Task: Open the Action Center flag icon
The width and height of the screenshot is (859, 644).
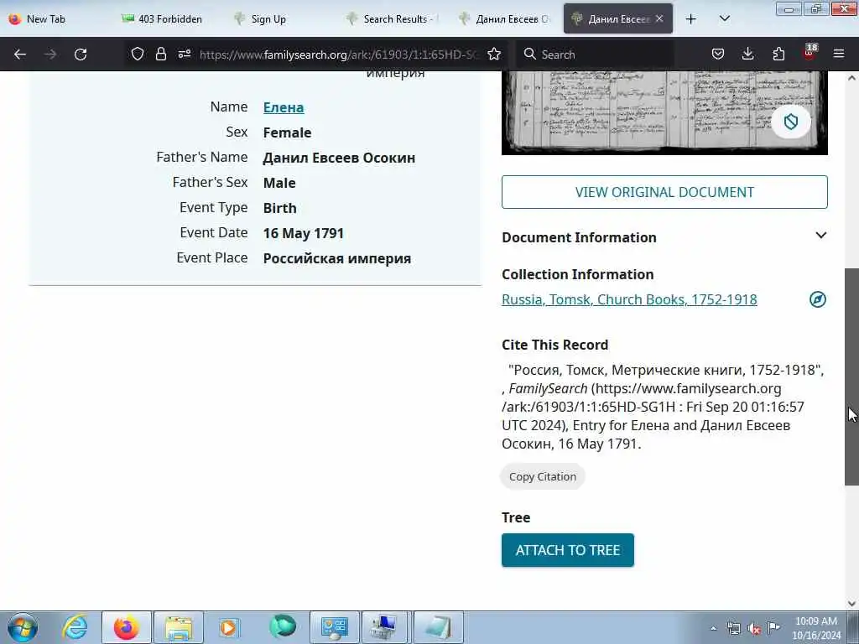Action: pos(773,627)
